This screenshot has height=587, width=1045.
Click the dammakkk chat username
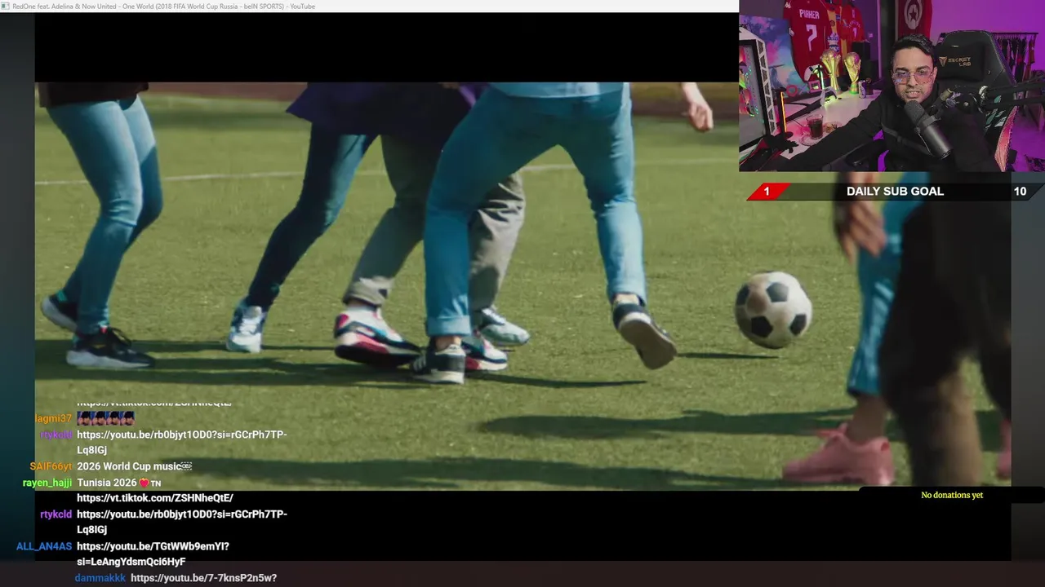click(100, 578)
